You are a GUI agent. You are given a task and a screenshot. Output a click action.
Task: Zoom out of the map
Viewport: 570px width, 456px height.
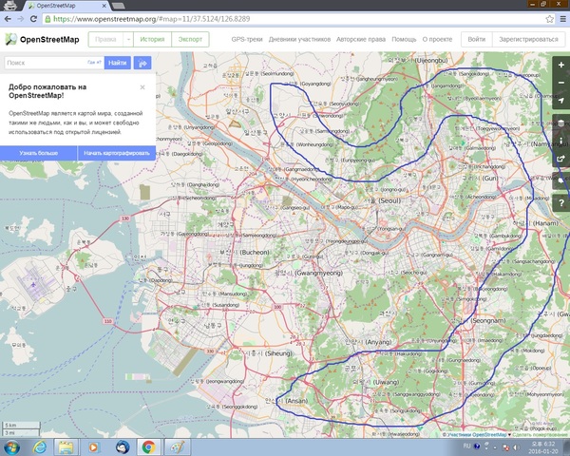click(561, 81)
